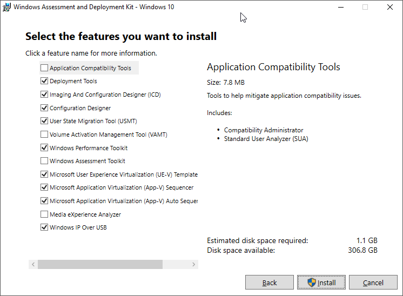Image resolution: width=403 pixels, height=296 pixels.
Task: Disable the Configuration Designer feature checkbox
Action: coord(44,108)
